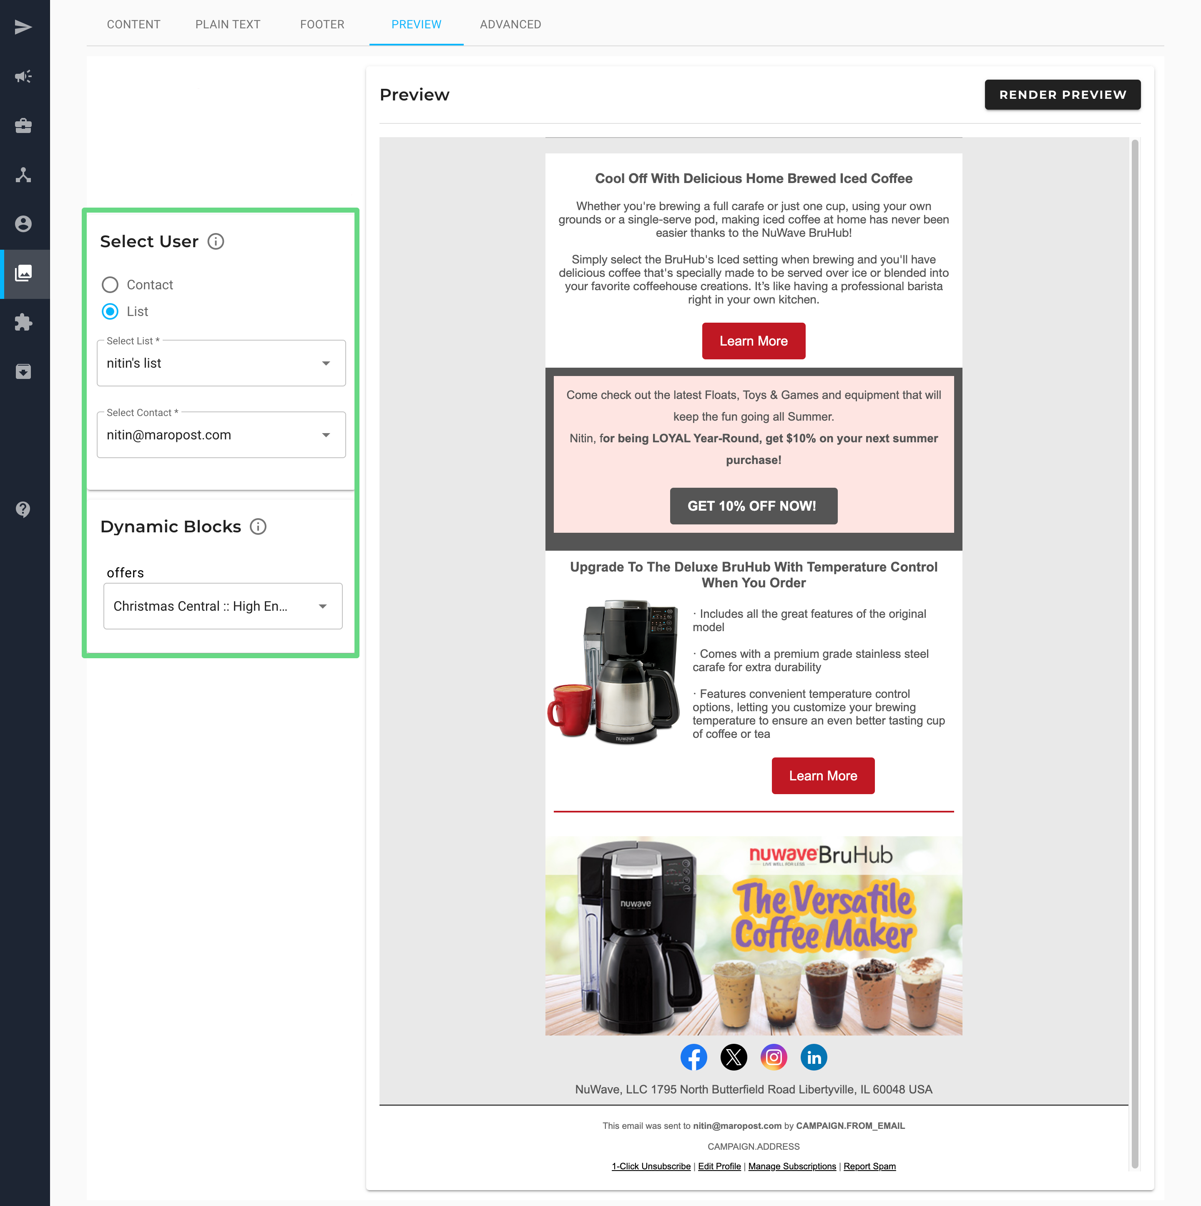Click the info icon beside Select User
Image resolution: width=1201 pixels, height=1206 pixels.
(216, 241)
